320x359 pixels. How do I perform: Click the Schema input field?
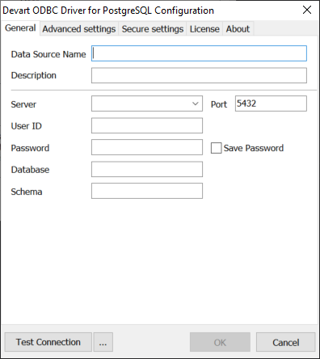147,191
